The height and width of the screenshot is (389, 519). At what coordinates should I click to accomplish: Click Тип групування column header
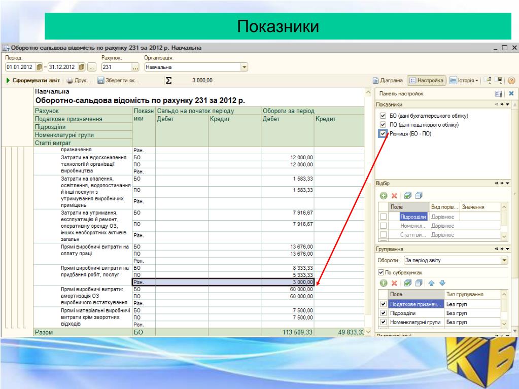click(x=472, y=294)
